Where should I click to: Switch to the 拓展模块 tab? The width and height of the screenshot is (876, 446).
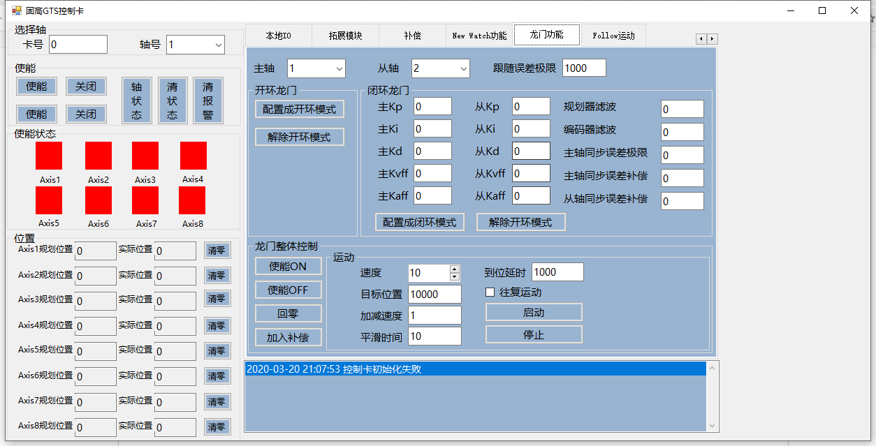tap(345, 36)
